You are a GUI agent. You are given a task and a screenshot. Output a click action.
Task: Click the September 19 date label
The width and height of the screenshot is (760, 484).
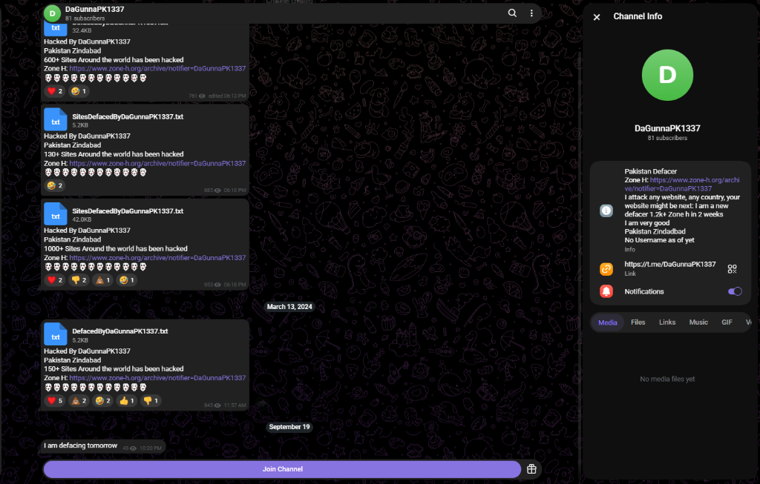point(289,427)
